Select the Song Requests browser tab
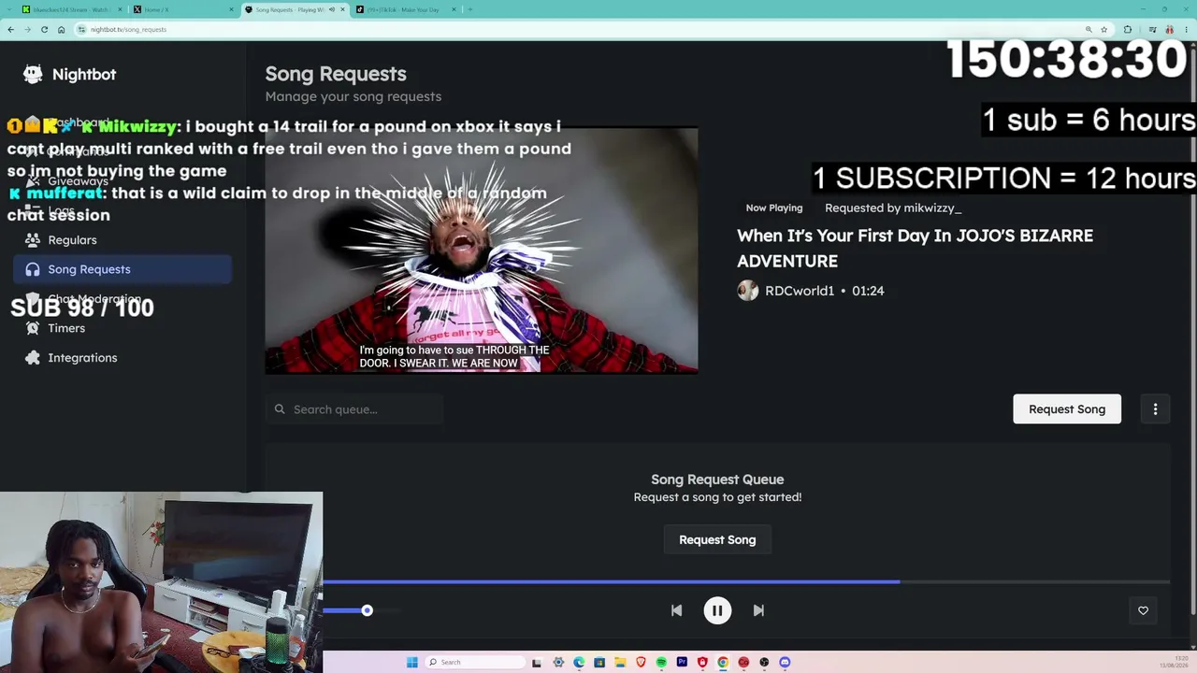The image size is (1197, 673). pyautogui.click(x=294, y=9)
